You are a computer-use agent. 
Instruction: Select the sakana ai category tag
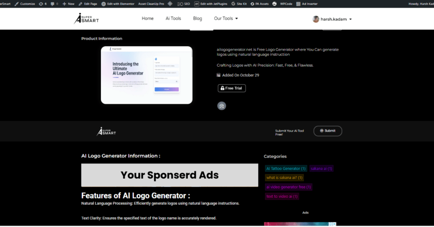coord(321,169)
